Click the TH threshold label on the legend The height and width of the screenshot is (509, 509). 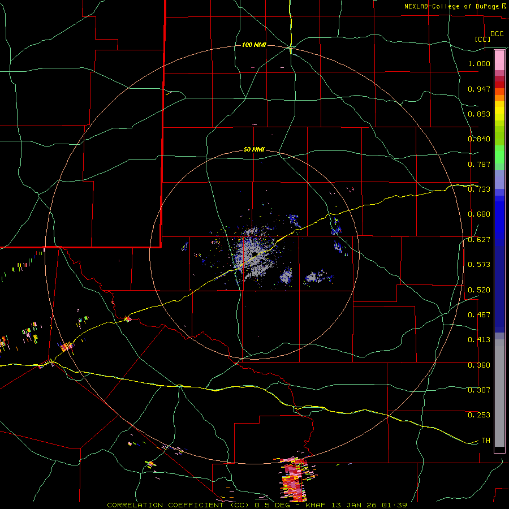click(486, 441)
